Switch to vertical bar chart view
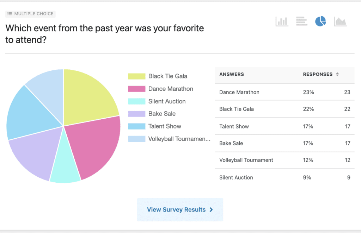 (282, 21)
